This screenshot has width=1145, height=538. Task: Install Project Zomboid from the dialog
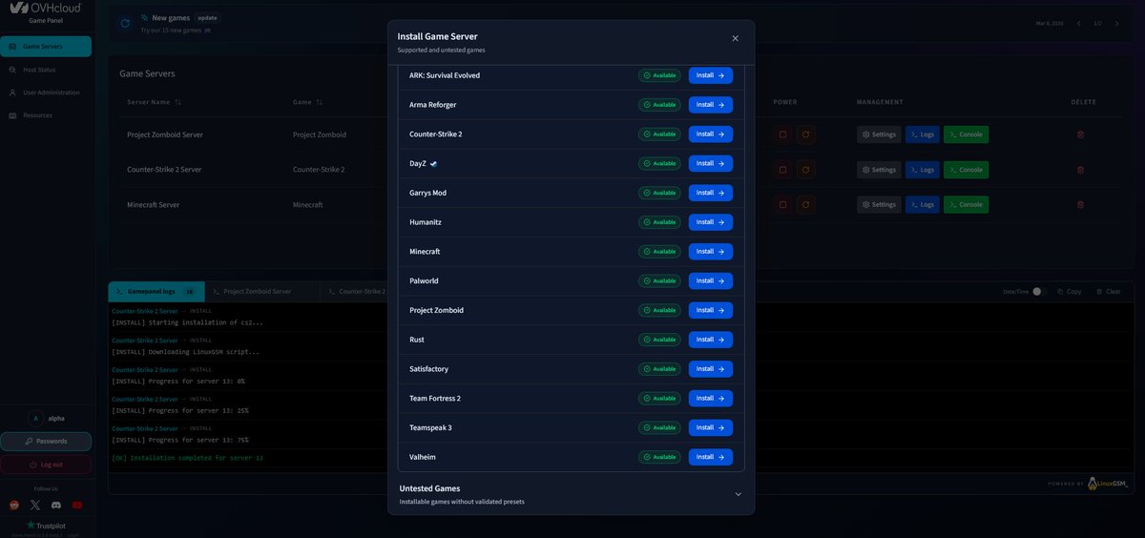pyautogui.click(x=711, y=310)
